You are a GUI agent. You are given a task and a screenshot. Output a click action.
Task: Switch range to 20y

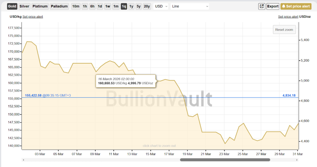147,6
